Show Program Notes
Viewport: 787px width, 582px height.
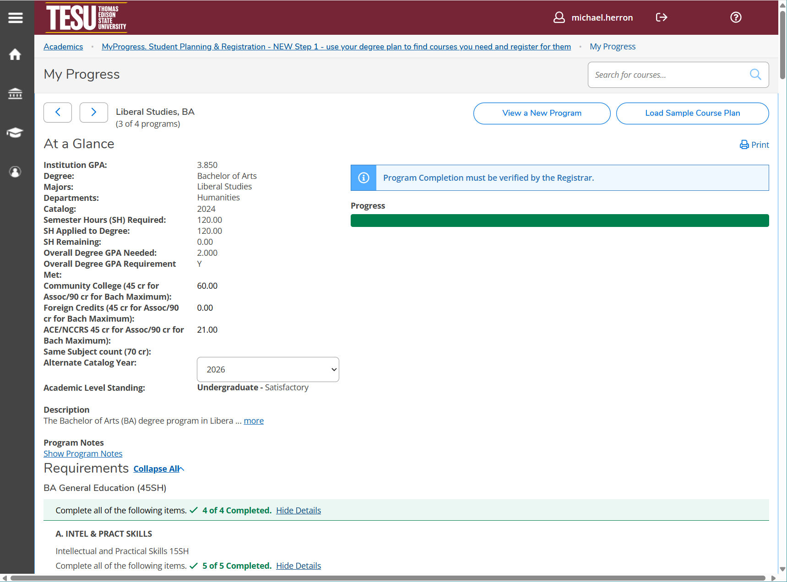[x=83, y=453]
